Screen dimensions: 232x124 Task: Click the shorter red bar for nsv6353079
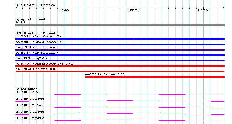click(155, 77)
